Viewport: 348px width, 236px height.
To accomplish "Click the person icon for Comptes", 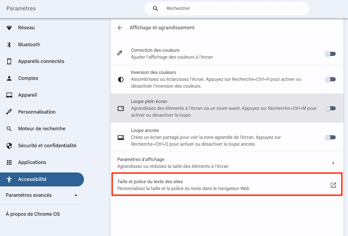I will coord(9,78).
